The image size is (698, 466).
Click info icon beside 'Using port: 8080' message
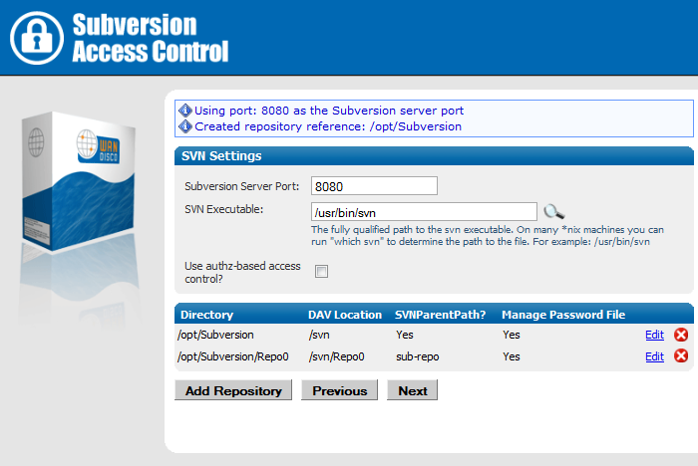pyautogui.click(x=184, y=110)
